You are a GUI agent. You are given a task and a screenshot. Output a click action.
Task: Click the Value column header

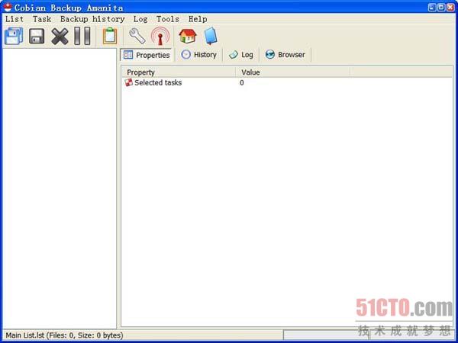pos(292,72)
